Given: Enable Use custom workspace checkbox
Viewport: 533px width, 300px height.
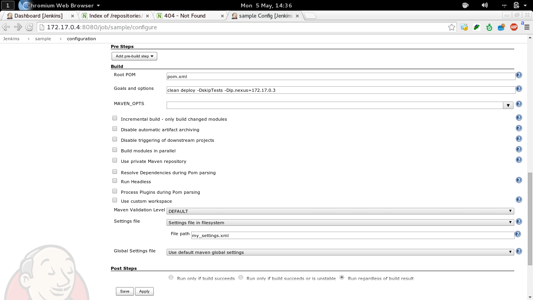Looking at the screenshot, I should [115, 200].
